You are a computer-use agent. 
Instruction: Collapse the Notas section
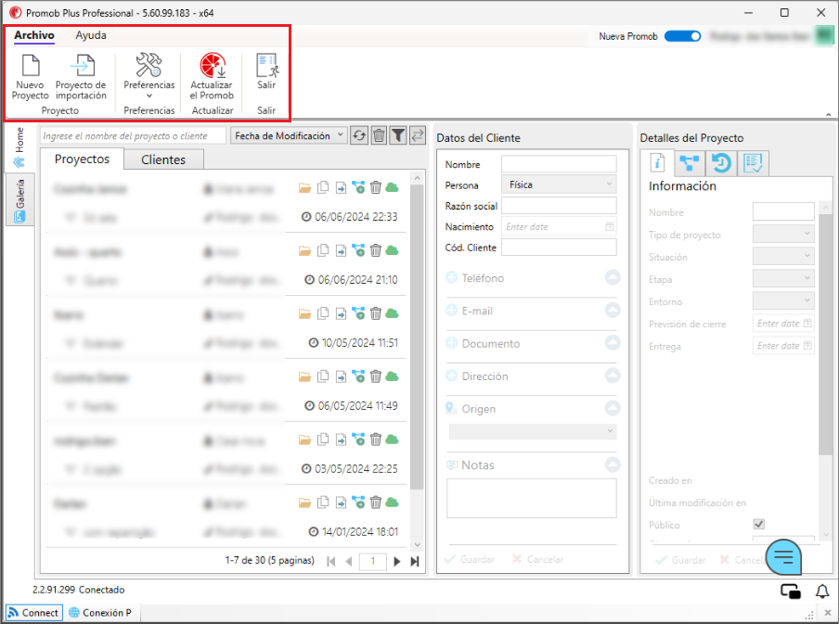(x=613, y=465)
